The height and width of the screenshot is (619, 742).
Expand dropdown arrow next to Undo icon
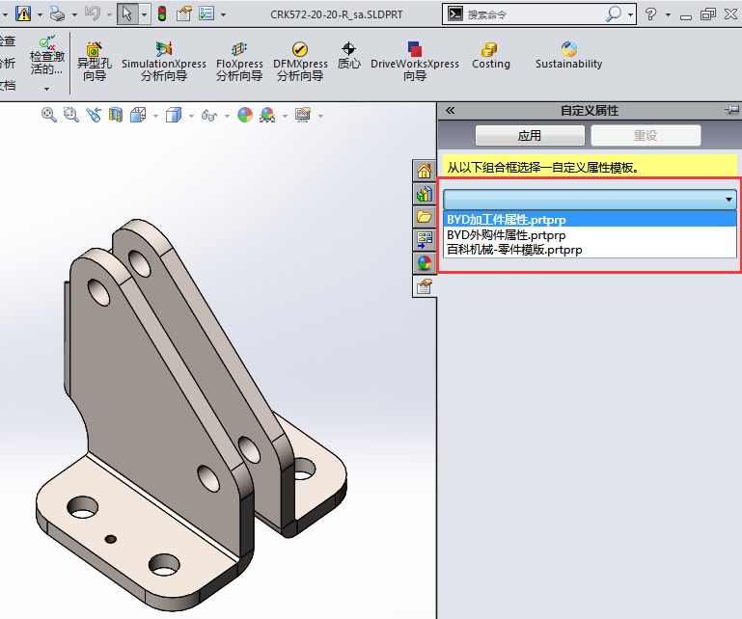[109, 14]
